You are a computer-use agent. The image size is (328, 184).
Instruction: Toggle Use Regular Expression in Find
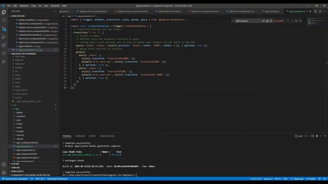pyautogui.click(x=271, y=21)
